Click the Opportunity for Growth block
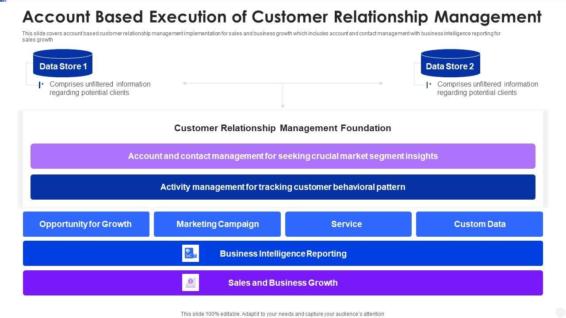Screen dimensions: 566x318 tap(86, 224)
